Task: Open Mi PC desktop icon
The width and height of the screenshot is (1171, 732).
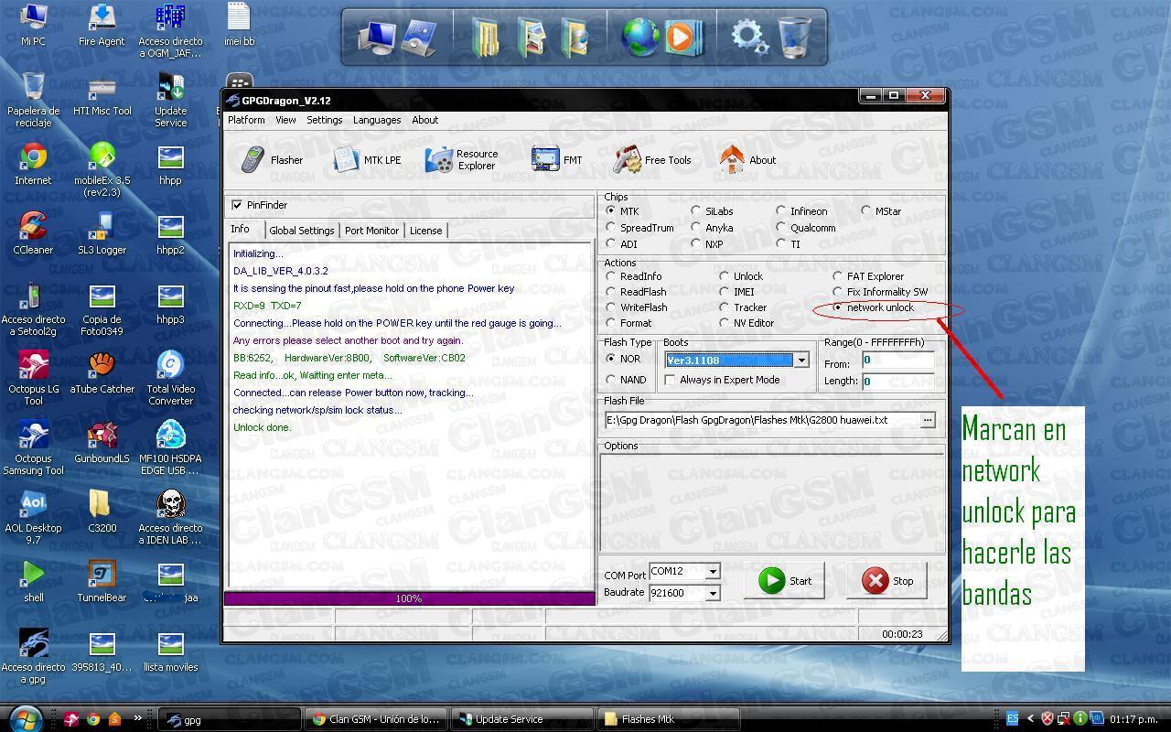Action: pos(33,26)
